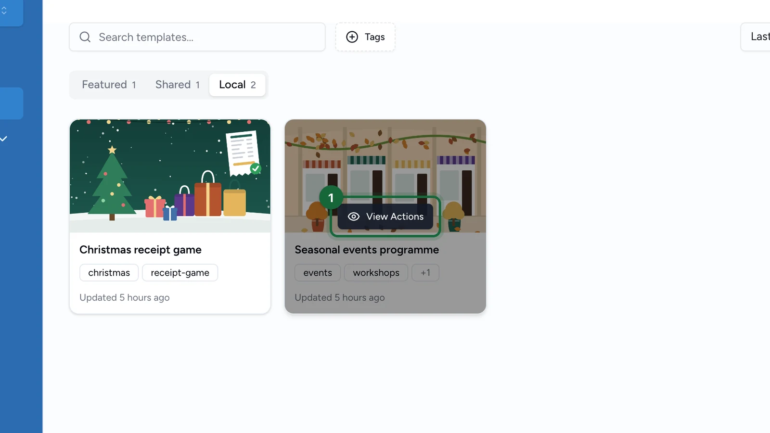Click the plus circle icon beside Tags
This screenshot has height=433, width=770.
352,37
